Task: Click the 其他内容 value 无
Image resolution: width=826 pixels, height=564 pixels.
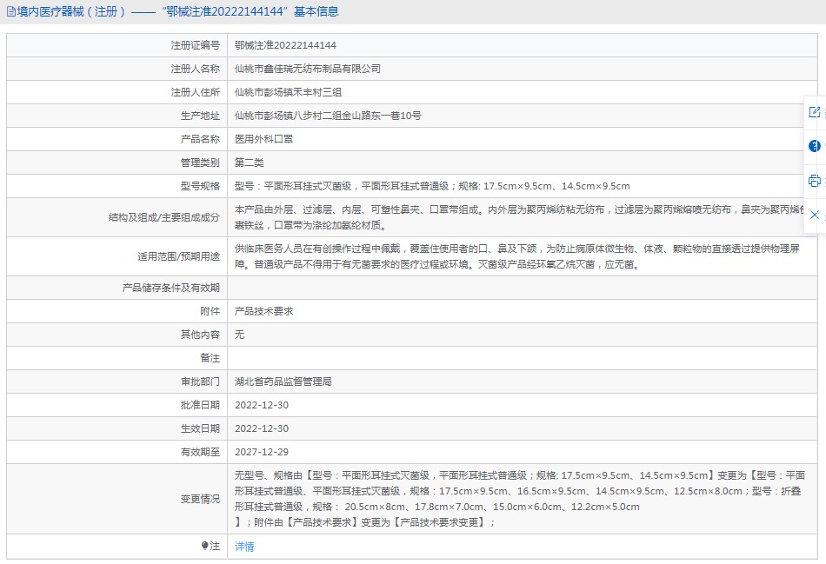Action: (x=240, y=335)
